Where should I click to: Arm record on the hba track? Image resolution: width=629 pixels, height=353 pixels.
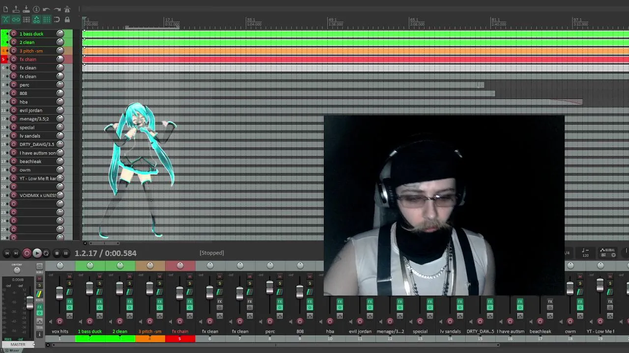[14, 101]
